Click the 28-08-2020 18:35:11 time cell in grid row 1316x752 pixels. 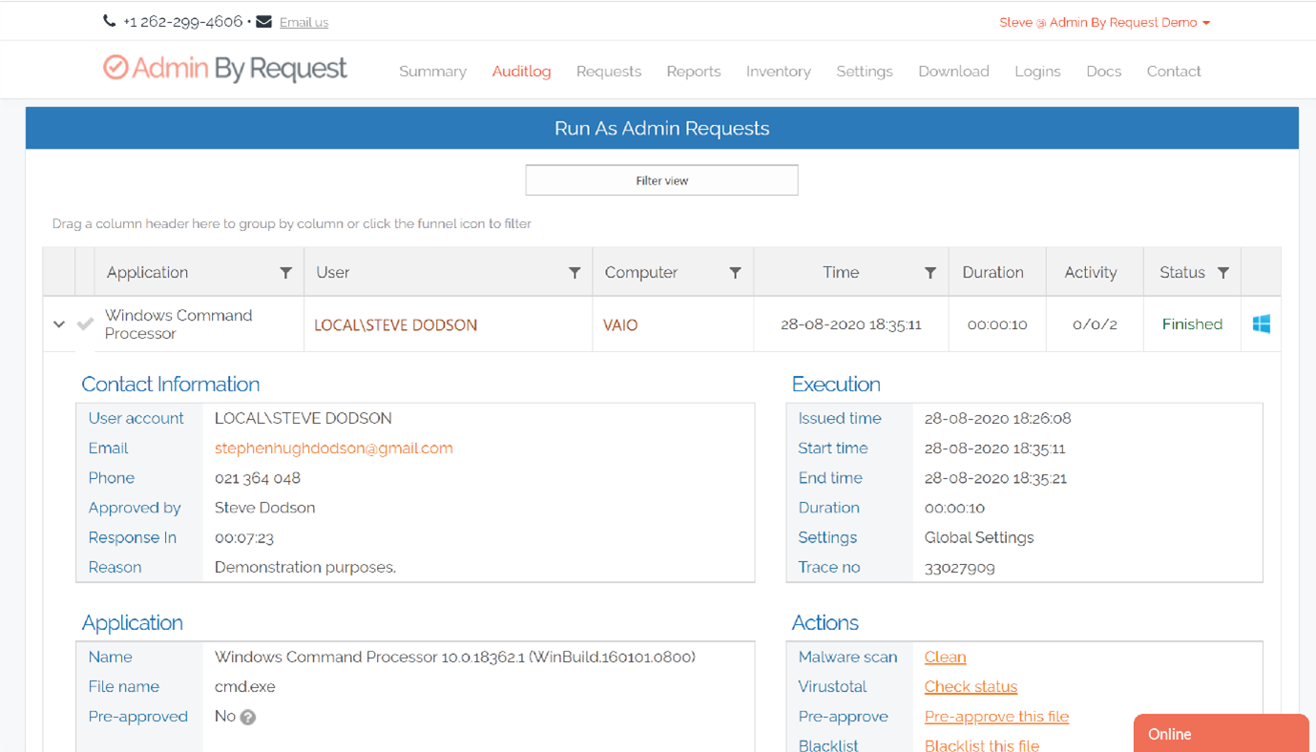tap(851, 324)
